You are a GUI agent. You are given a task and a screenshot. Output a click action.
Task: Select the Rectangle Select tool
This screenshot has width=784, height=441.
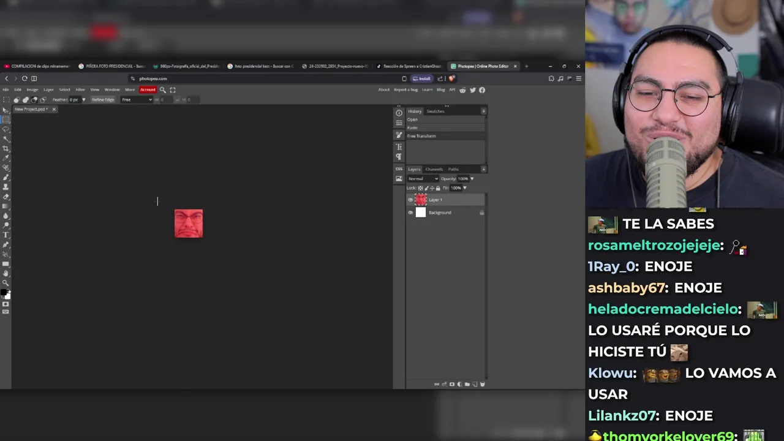(x=6, y=119)
